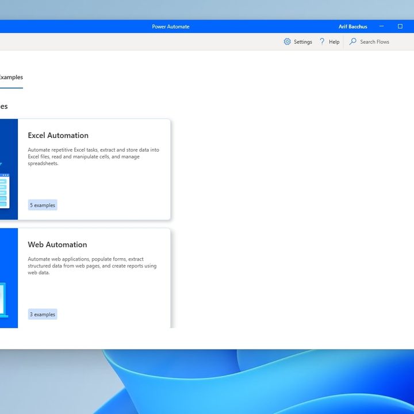414x414 pixels.
Task: Open the Web Automation card title
Action: click(57, 244)
